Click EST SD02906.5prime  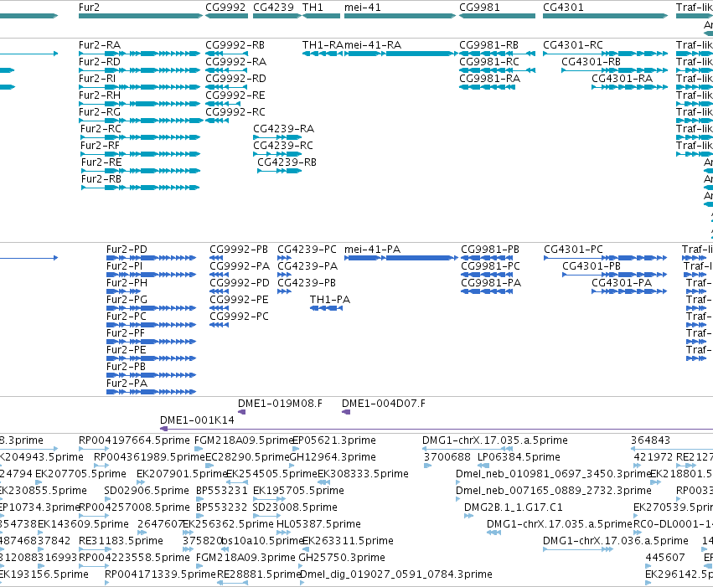click(x=107, y=499)
